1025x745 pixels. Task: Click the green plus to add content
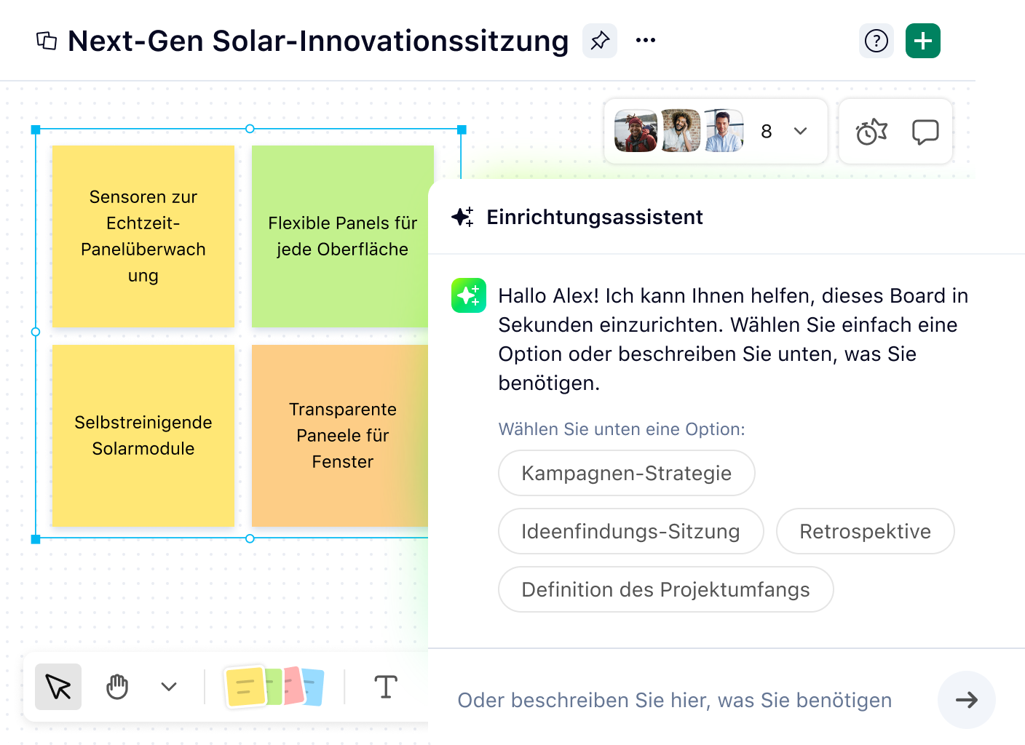point(922,41)
